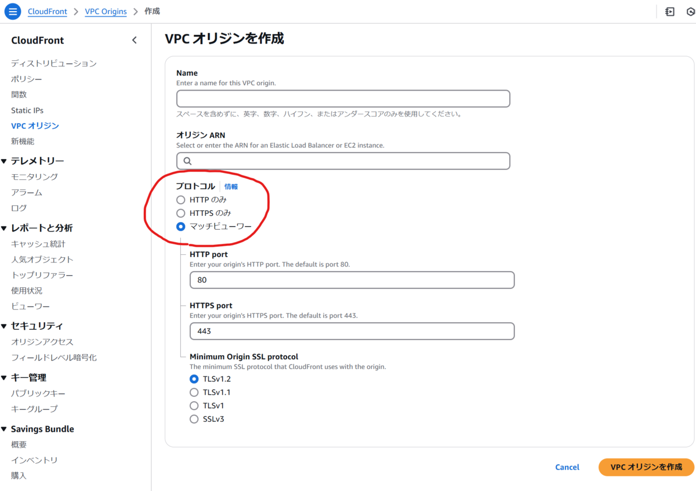Cancel the VPC origin creation
Viewport: 696px width, 491px height.
click(x=567, y=467)
